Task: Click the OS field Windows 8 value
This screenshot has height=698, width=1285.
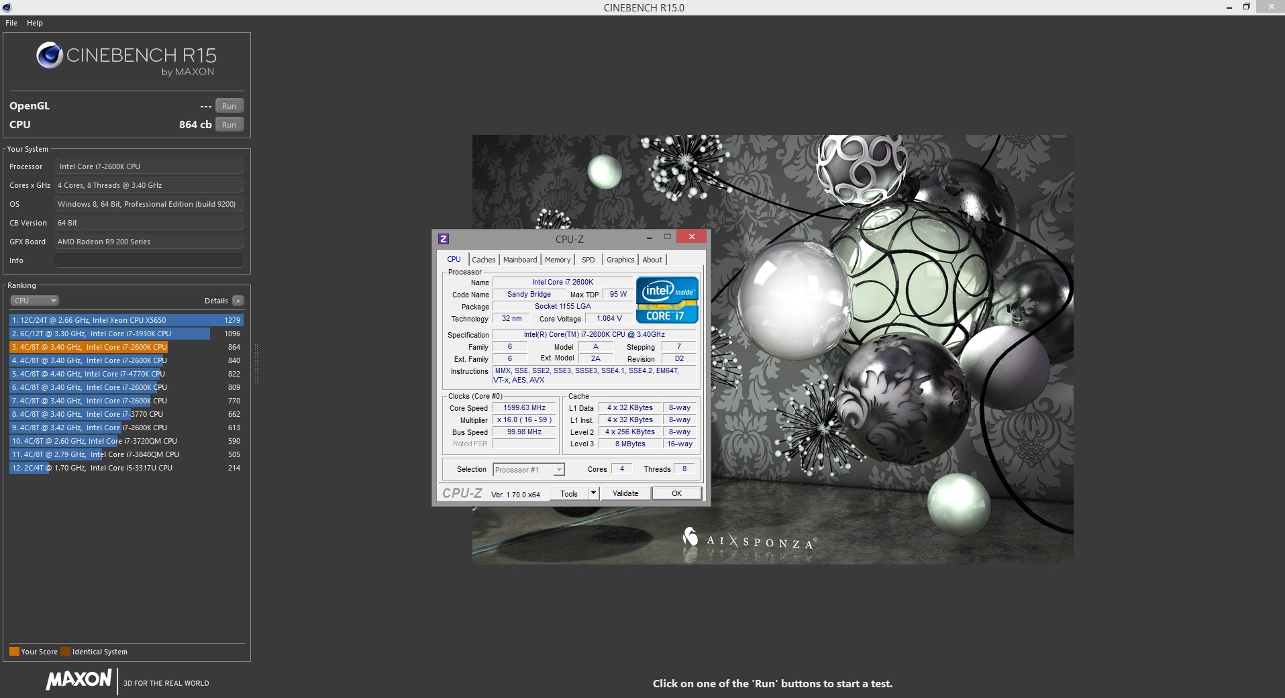Action: pos(149,204)
